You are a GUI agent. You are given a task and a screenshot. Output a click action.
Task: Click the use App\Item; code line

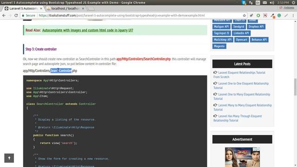37,96
